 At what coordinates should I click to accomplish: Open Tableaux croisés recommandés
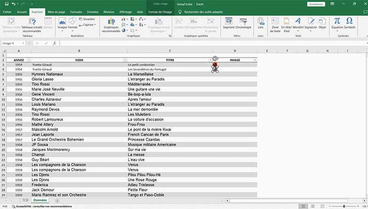(32, 25)
